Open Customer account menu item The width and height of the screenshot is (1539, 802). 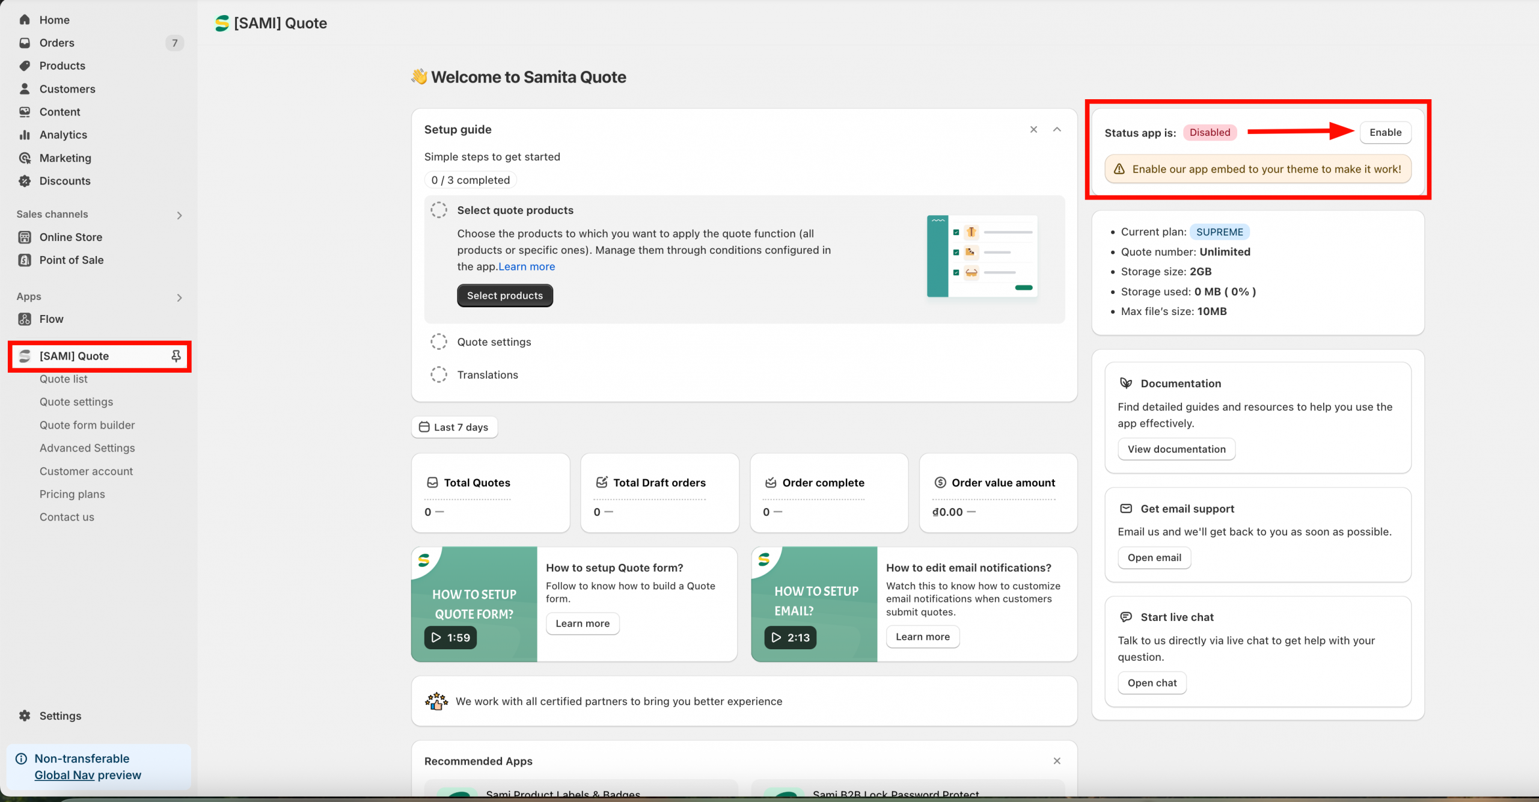point(86,471)
